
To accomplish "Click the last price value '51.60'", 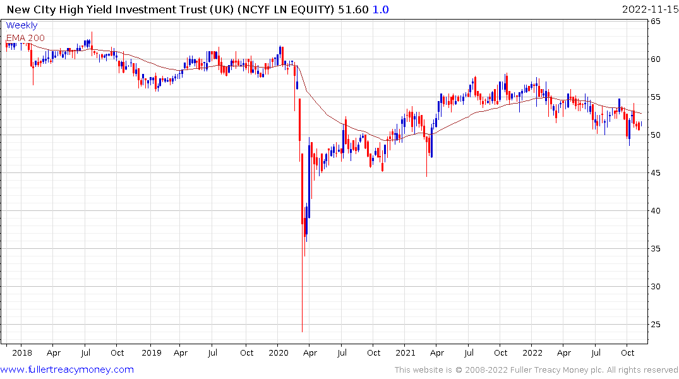I will coord(353,9).
